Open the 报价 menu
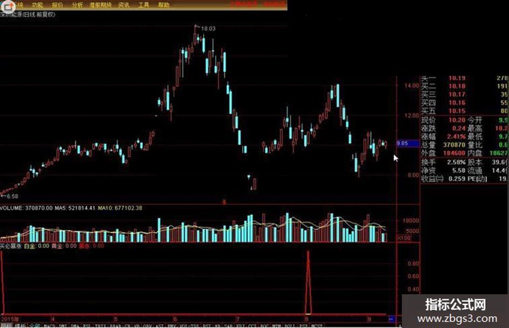The image size is (509, 328). point(58,5)
